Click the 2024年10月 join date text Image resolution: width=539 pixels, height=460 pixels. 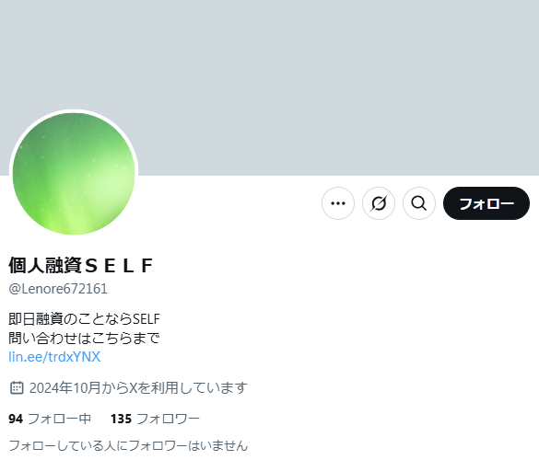(x=64, y=388)
